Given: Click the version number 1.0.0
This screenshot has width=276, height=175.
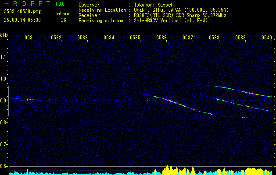Looking at the screenshot, I should click(x=60, y=4).
